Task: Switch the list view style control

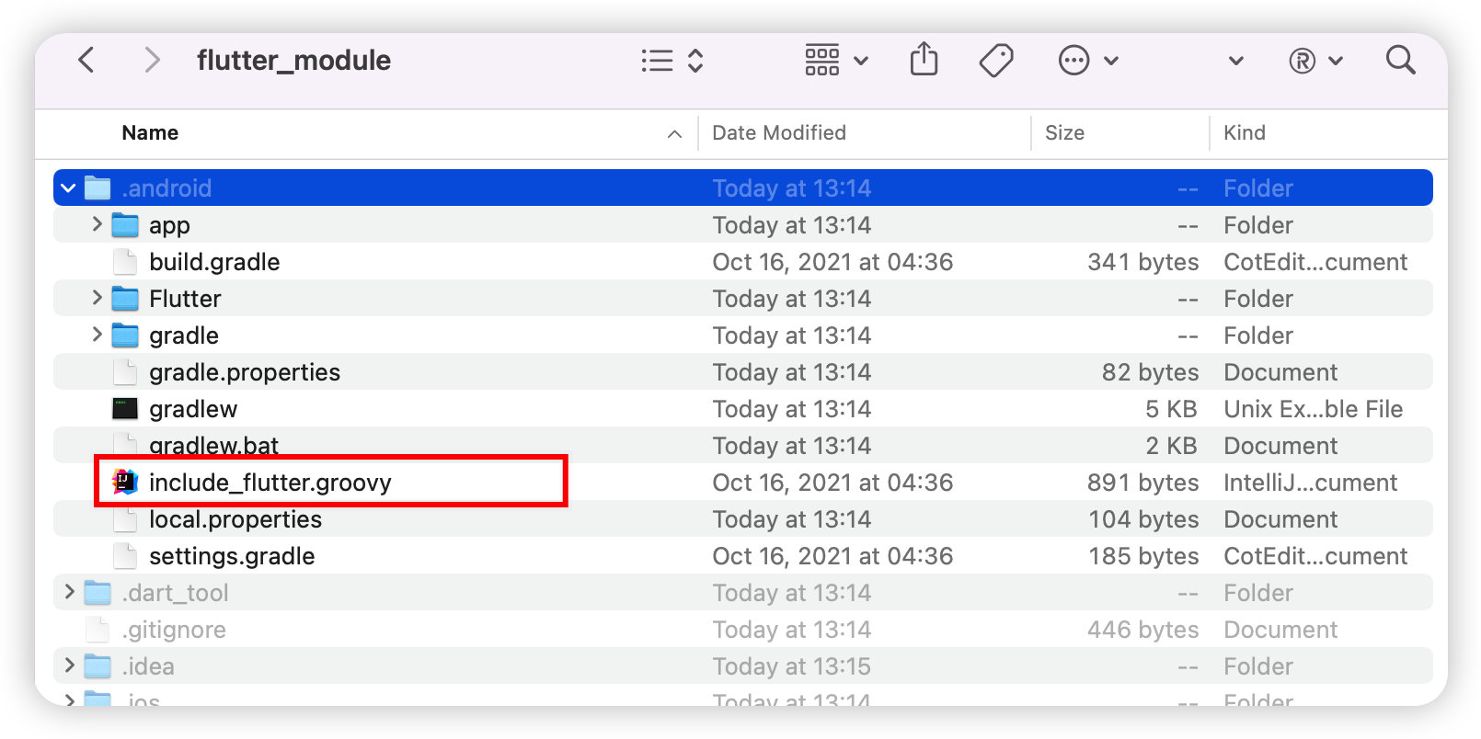Action: pyautogui.click(x=672, y=61)
